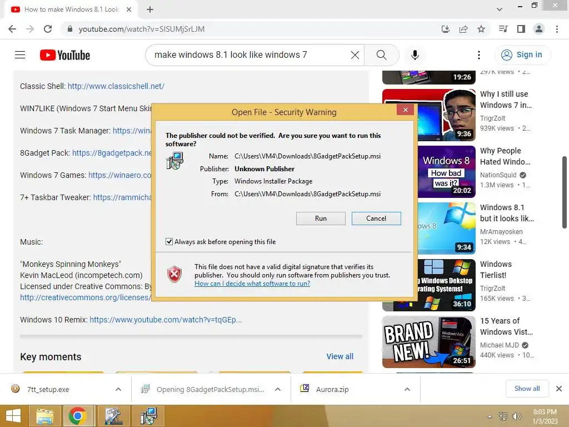The width and height of the screenshot is (569, 427).
Task: Open the Windows 7 Games winaero link
Action: (119, 175)
